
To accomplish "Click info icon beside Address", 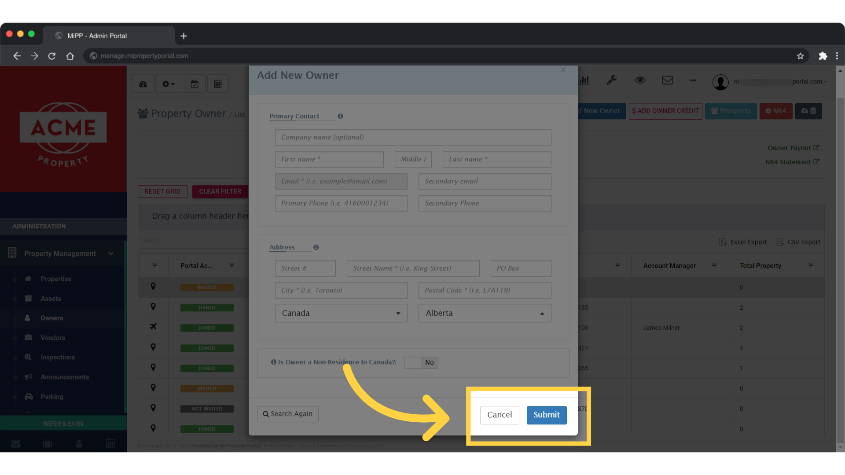I will (316, 247).
